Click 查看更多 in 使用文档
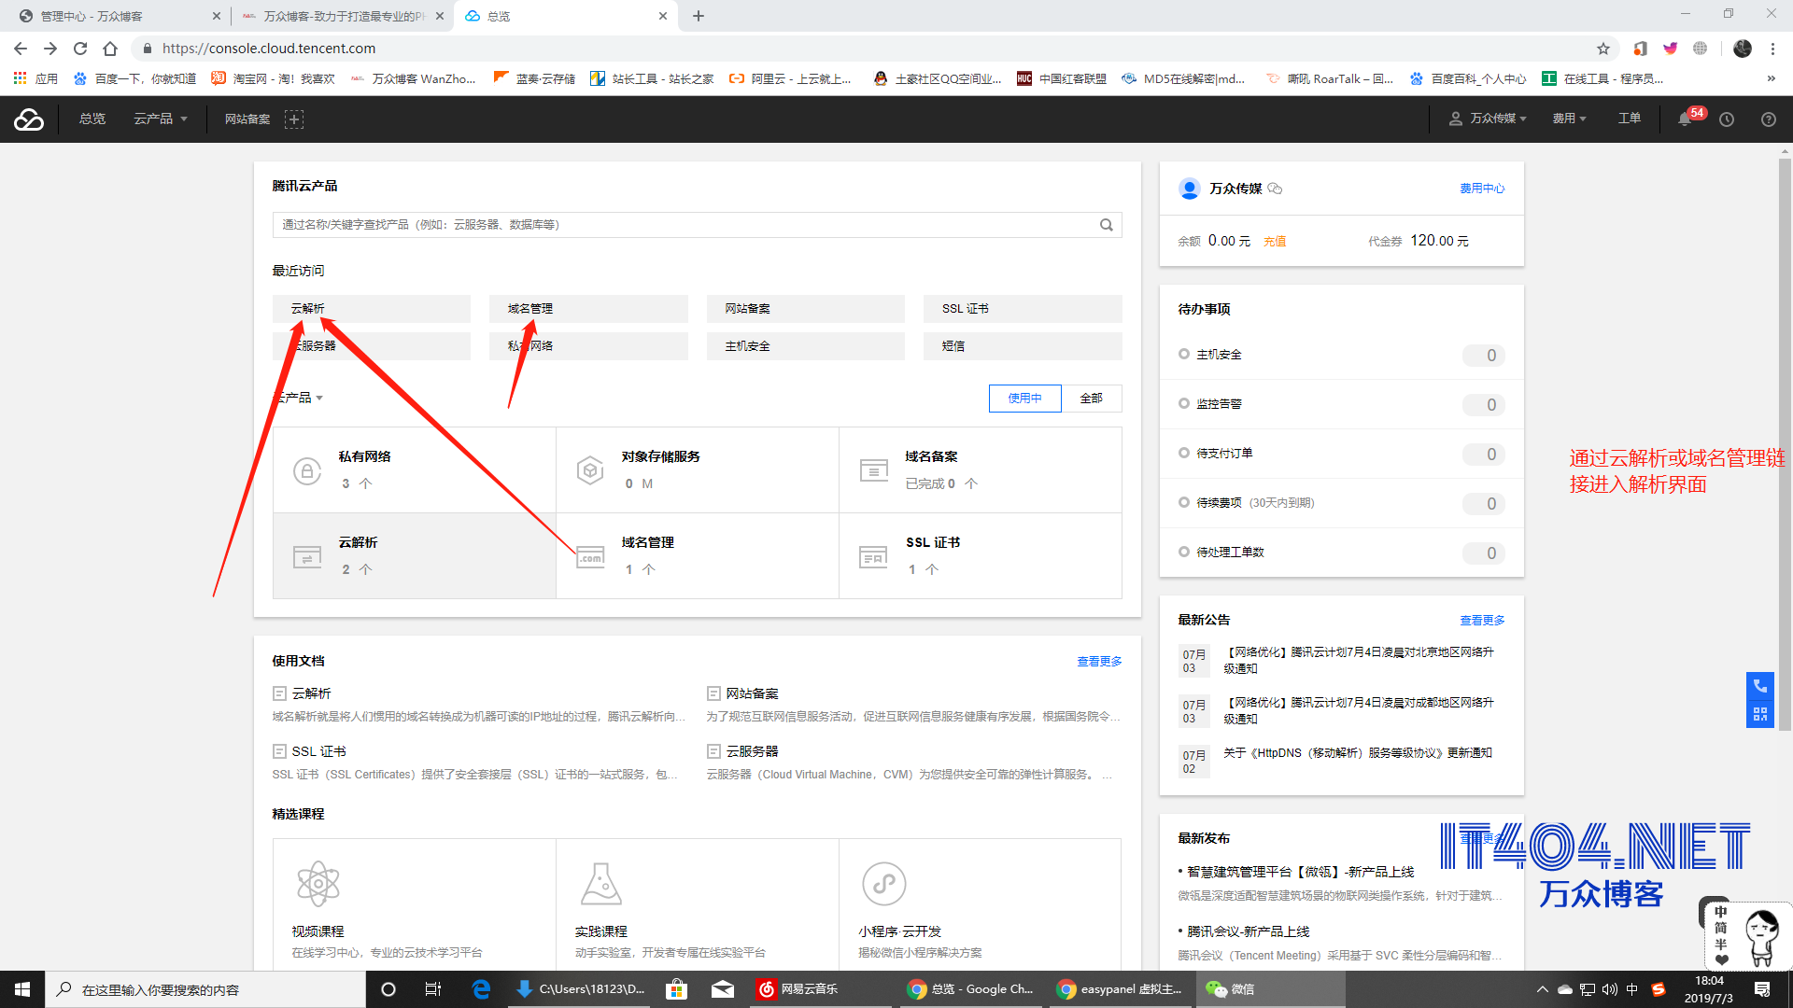Image resolution: width=1793 pixels, height=1008 pixels. click(x=1099, y=662)
